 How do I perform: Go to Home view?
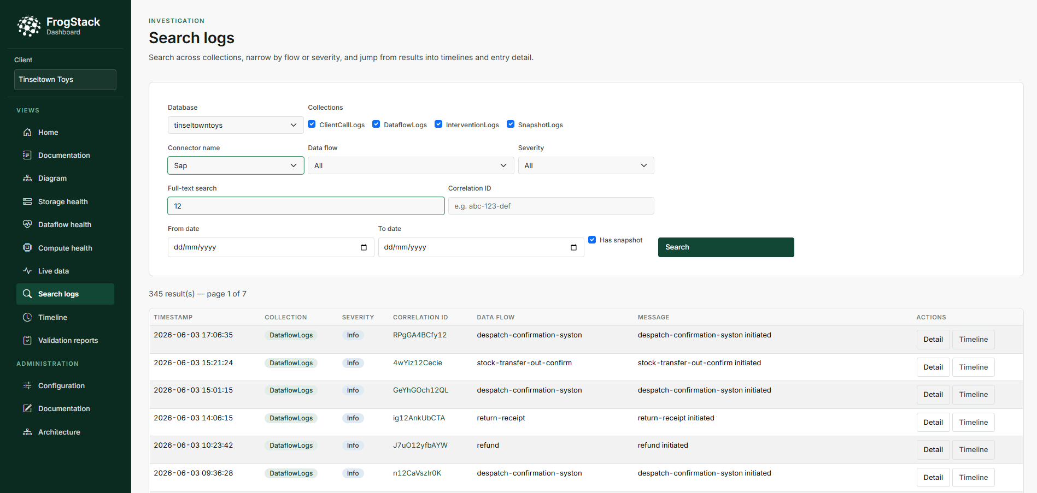pos(65,132)
